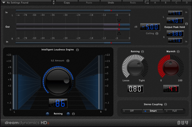Select snapshot slot B
The height and width of the screenshot is (127, 192).
(x=166, y=3)
